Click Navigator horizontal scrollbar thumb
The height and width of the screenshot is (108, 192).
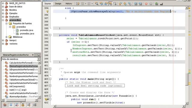[x=16, y=100]
